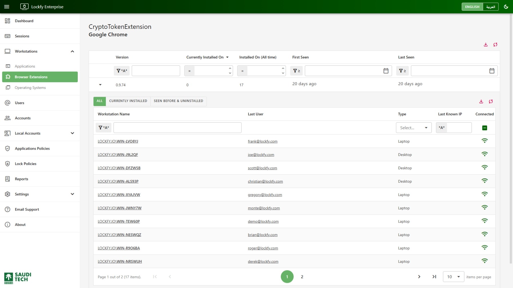
Task: Open the hamburger menu
Action: 7,7
